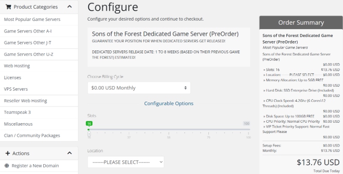This screenshot has height=174, width=343.
Task: Open Clan / Community Packages category
Action: point(32,136)
